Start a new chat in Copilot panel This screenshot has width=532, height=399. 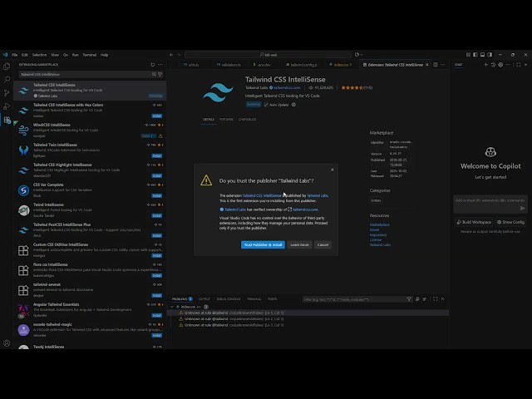pos(485,65)
